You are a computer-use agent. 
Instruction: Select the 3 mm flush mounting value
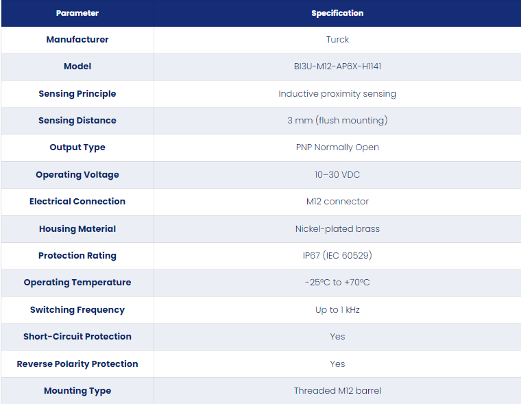(x=337, y=120)
